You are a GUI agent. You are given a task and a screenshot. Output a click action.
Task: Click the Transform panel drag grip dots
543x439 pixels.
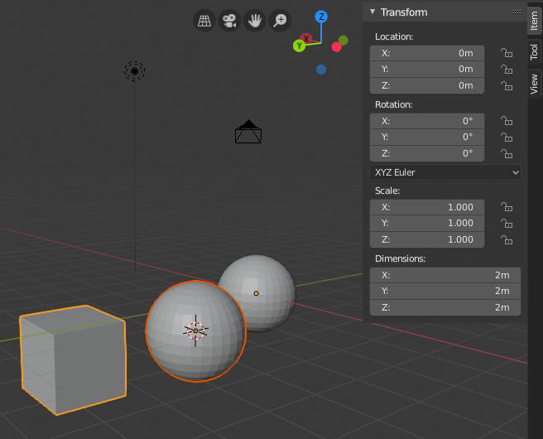click(517, 12)
